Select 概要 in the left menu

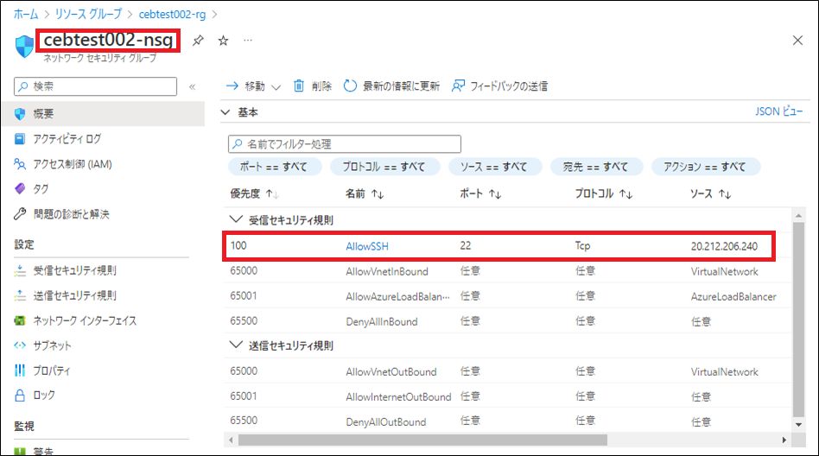coord(104,114)
